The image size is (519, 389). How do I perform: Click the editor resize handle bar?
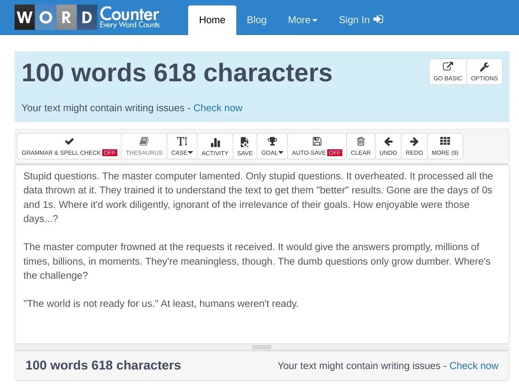click(262, 347)
